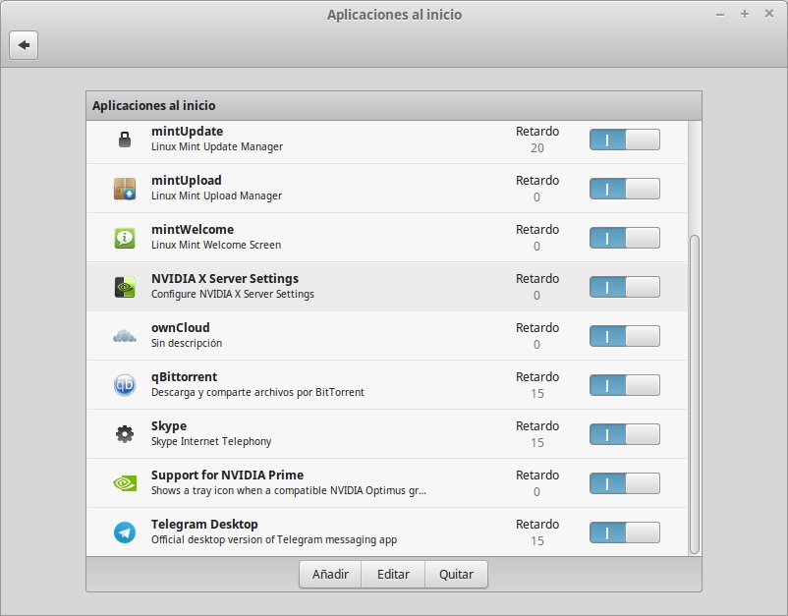788x616 pixels.
Task: Click the ownCloud cloud icon
Action: point(125,336)
